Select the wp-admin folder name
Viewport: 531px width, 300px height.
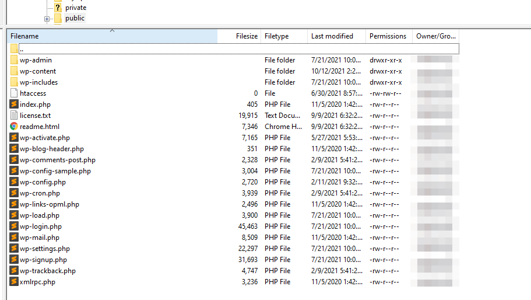pyautogui.click(x=36, y=60)
